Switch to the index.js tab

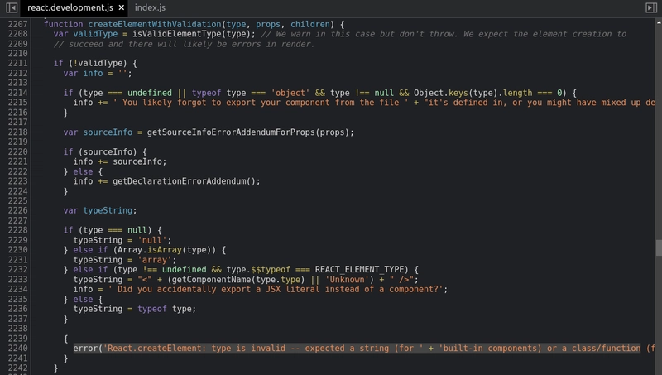click(x=151, y=7)
